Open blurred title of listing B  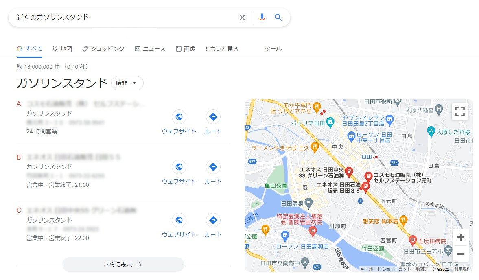coord(73,157)
